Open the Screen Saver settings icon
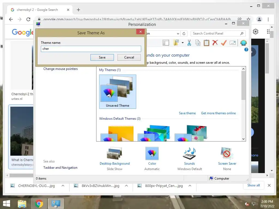This screenshot has height=209, width=279. tap(227, 153)
